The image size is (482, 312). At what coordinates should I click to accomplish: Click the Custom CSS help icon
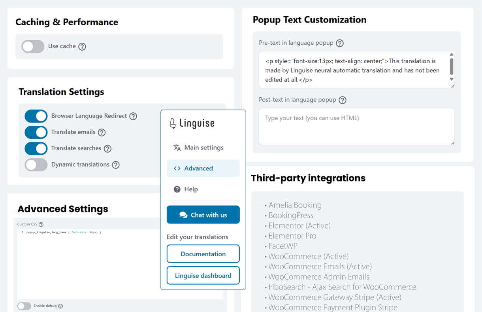tap(41, 224)
